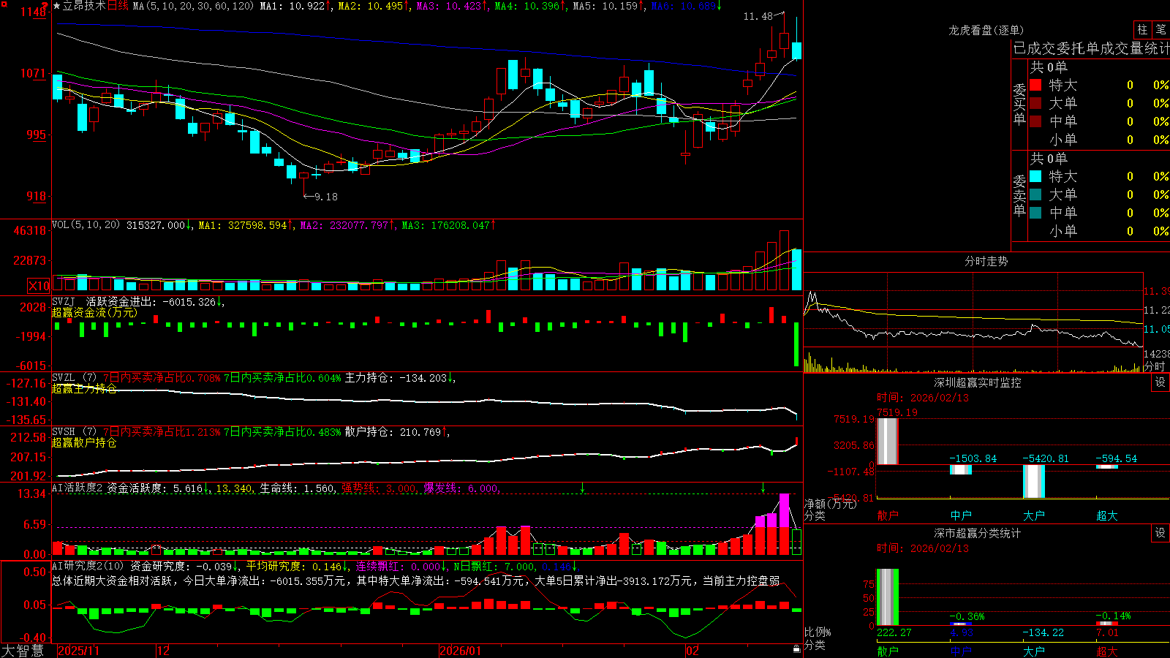Click the 深圳超赢实时监控 panel title
Screen dimensions: 1170x658
click(978, 382)
